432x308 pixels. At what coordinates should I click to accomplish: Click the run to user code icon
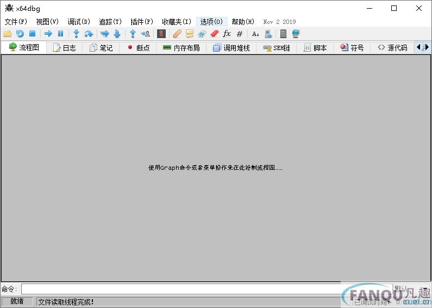[146, 34]
